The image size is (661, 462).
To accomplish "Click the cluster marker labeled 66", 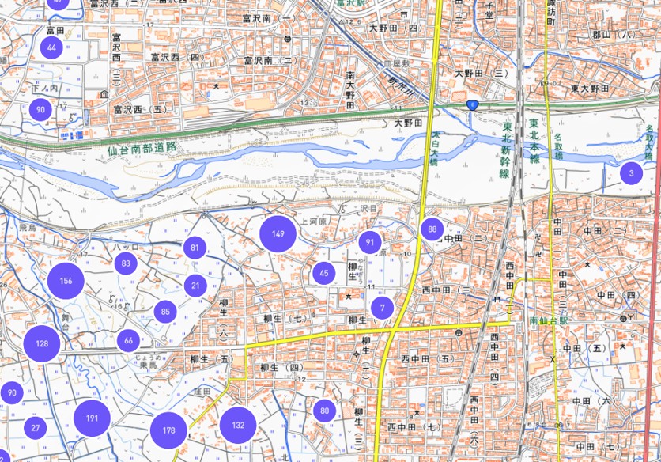I will (x=128, y=341).
